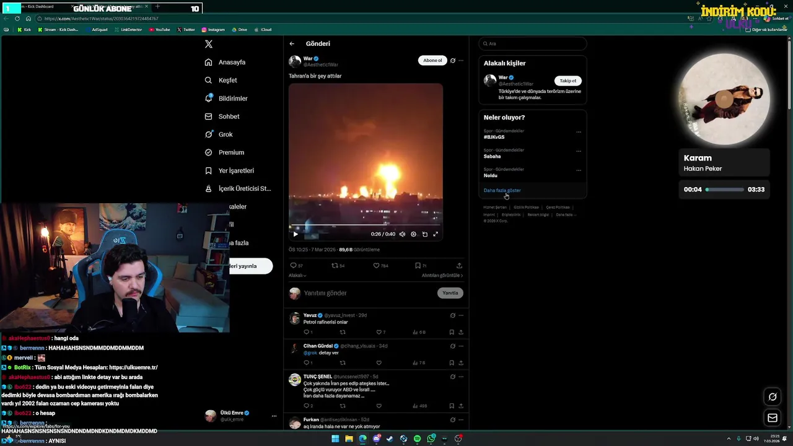Open Grok from the sidebar
Image resolution: width=793 pixels, height=446 pixels.
[219, 134]
